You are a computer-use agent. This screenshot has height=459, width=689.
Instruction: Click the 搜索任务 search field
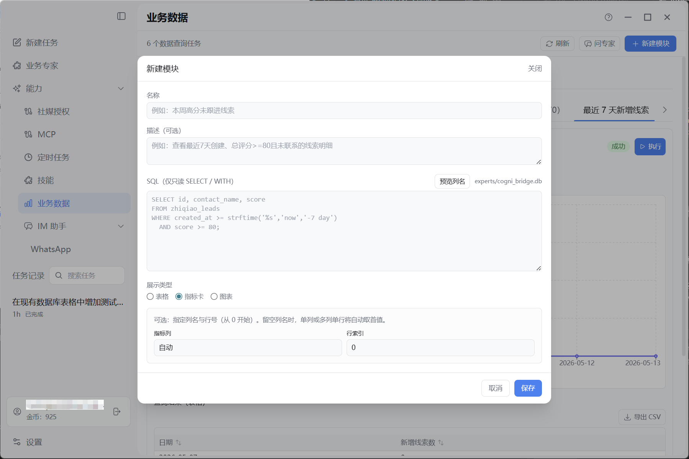click(87, 275)
